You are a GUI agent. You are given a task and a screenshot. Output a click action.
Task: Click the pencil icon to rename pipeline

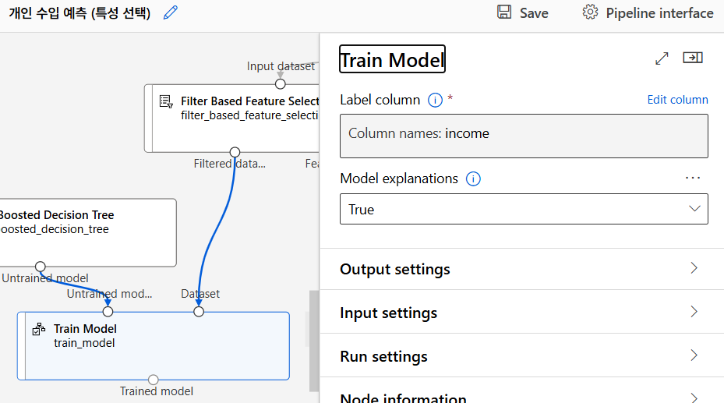point(171,12)
